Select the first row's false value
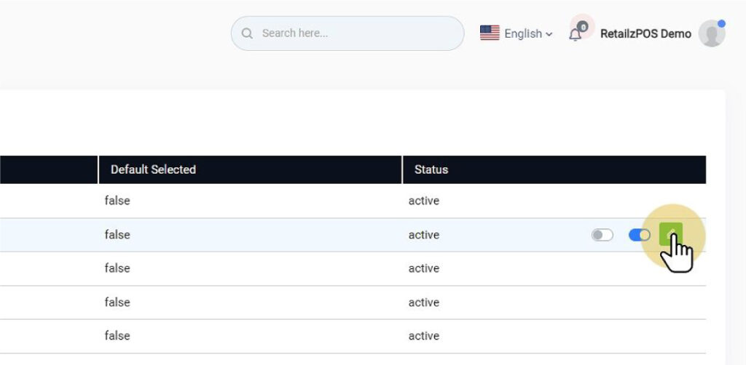Image resolution: width=746 pixels, height=365 pixels. pyautogui.click(x=117, y=201)
